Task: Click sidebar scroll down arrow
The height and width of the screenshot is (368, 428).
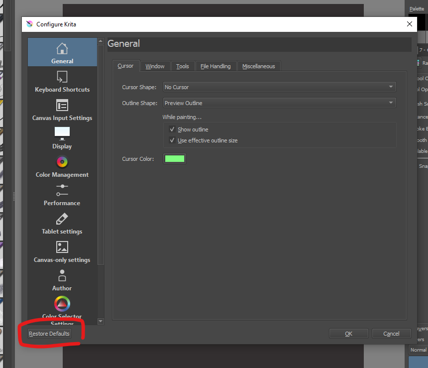Action: (x=101, y=321)
